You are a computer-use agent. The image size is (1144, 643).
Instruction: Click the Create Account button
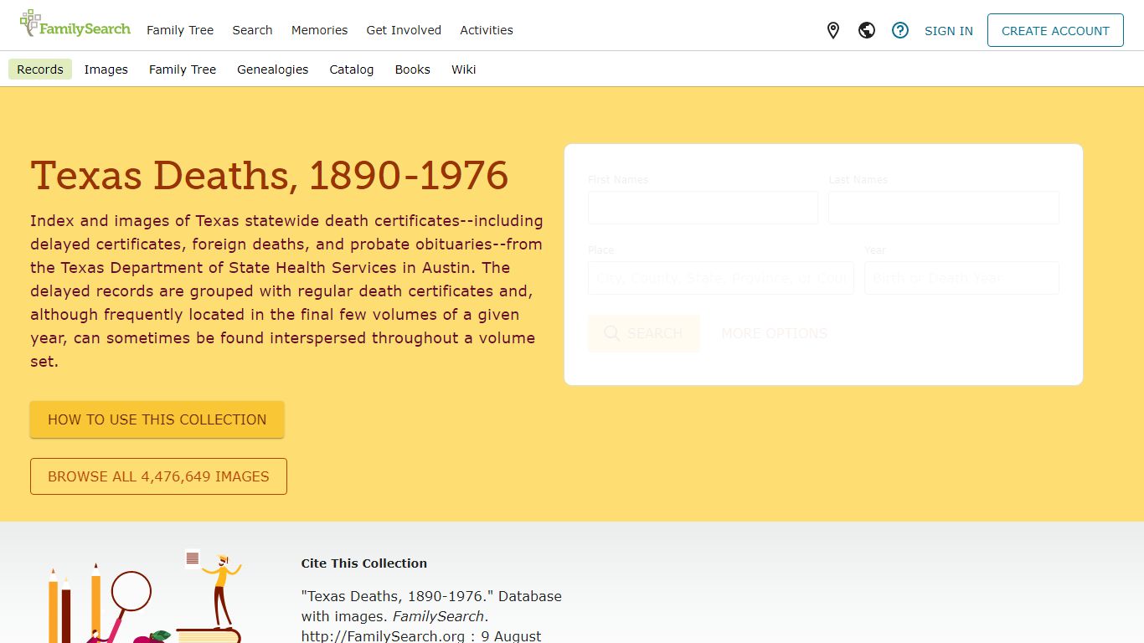(1055, 30)
